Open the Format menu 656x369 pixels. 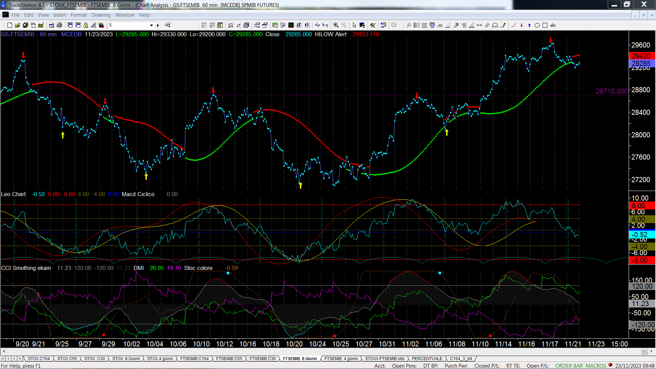tap(79, 15)
